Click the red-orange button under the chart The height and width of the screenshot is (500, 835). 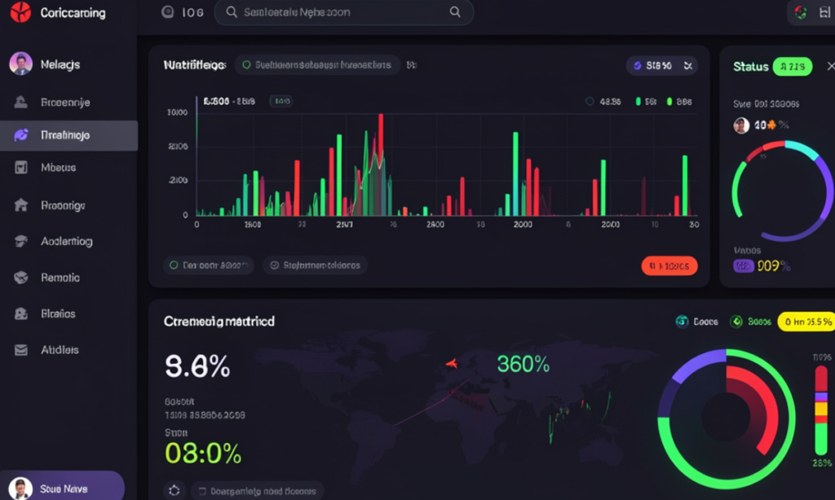669,265
